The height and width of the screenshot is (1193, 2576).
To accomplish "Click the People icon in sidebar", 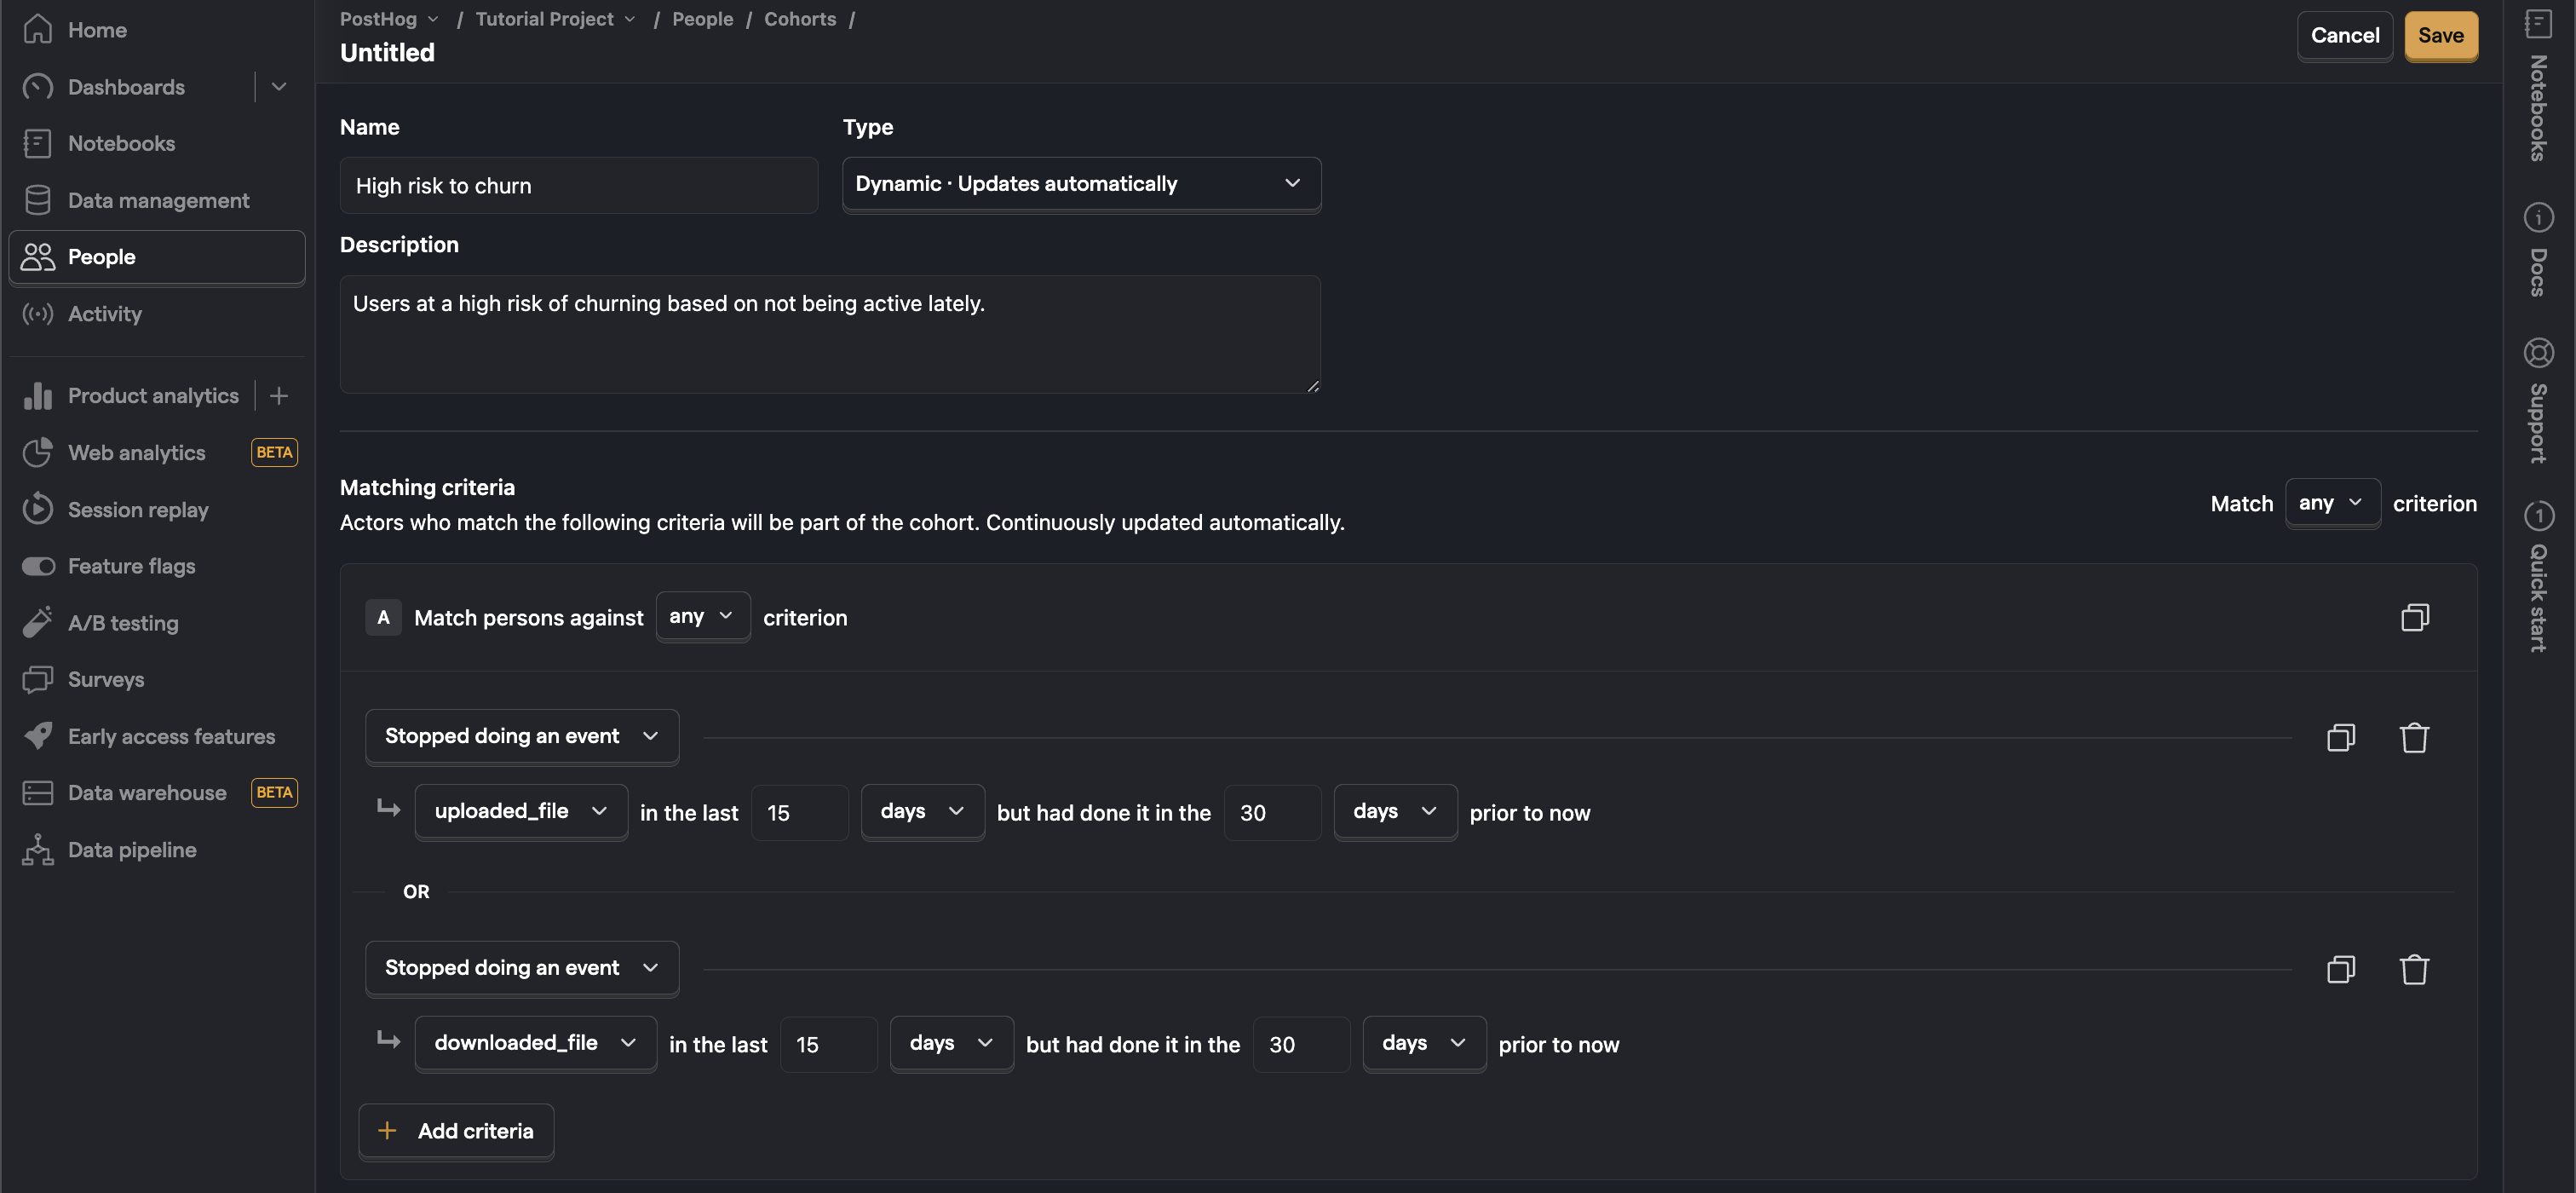I will click(36, 256).
